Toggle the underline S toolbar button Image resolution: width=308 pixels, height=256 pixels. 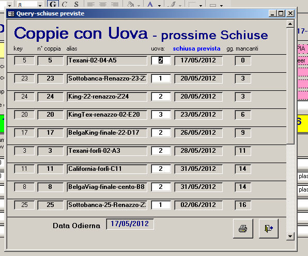point(76,4)
